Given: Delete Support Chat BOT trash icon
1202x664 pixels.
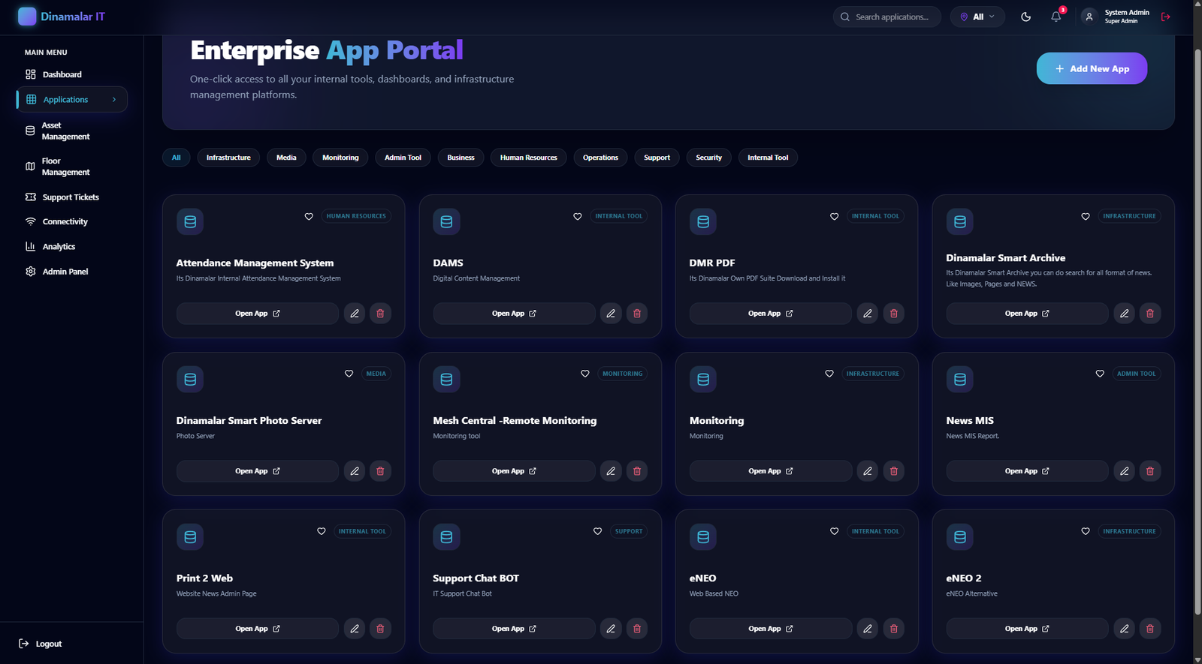Looking at the screenshot, I should [x=637, y=629].
